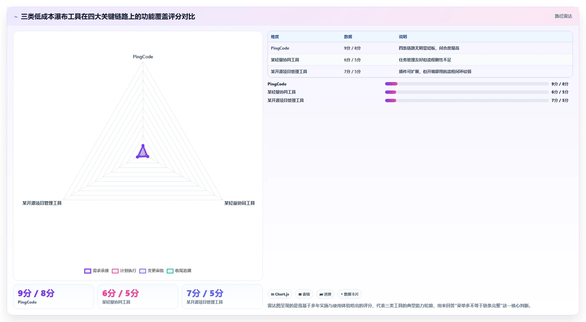The image size is (586, 322).
Task: Click the 进度 tag chip
Action: pos(325,294)
